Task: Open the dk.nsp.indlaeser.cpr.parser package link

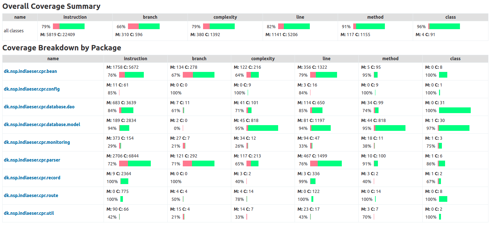Action: coord(32,160)
